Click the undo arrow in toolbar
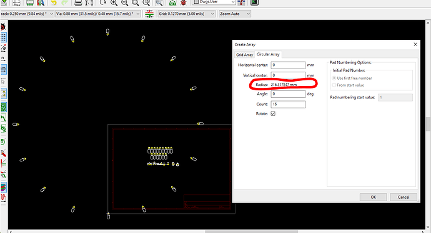This screenshot has height=233, width=431. 54,2
